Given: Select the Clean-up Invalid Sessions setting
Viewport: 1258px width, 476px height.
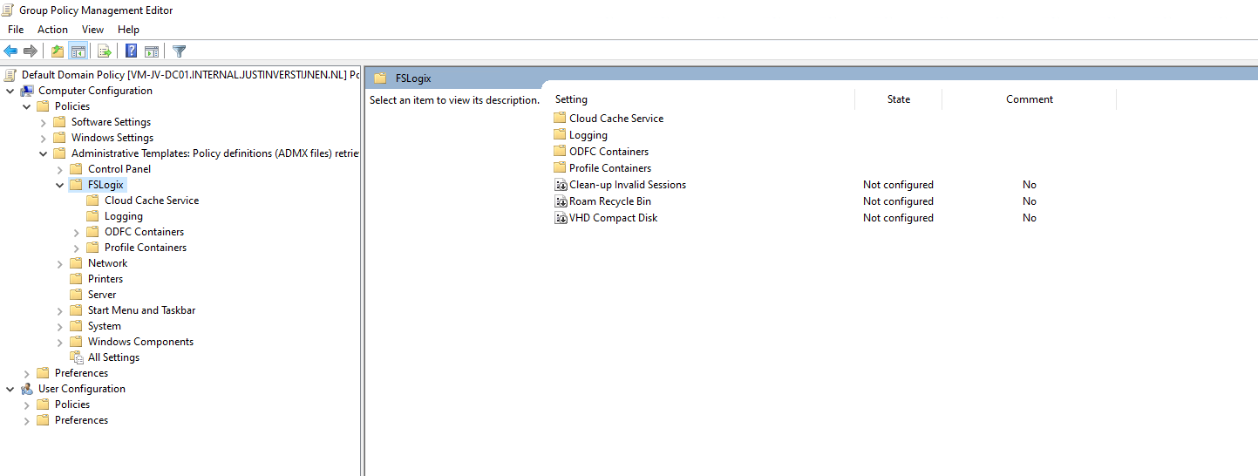Looking at the screenshot, I should pyautogui.click(x=628, y=185).
